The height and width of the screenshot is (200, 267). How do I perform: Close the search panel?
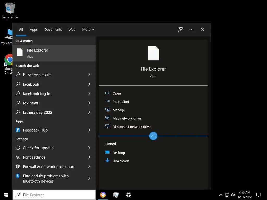202,29
